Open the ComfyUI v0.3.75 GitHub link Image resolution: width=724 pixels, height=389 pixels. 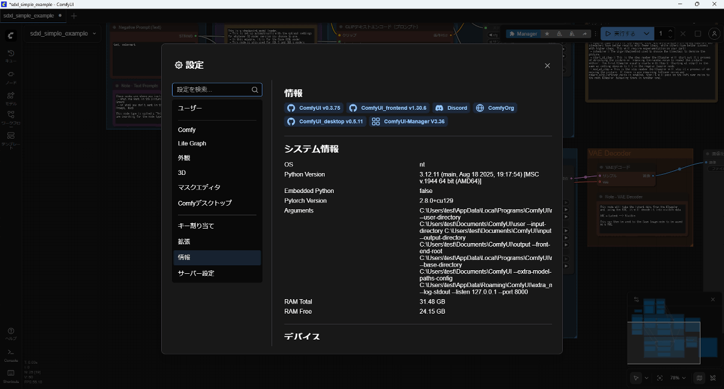(314, 108)
